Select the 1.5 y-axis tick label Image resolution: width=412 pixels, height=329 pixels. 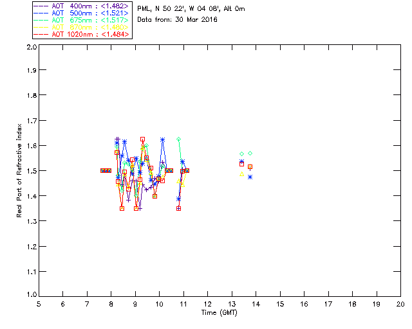click(x=32, y=171)
